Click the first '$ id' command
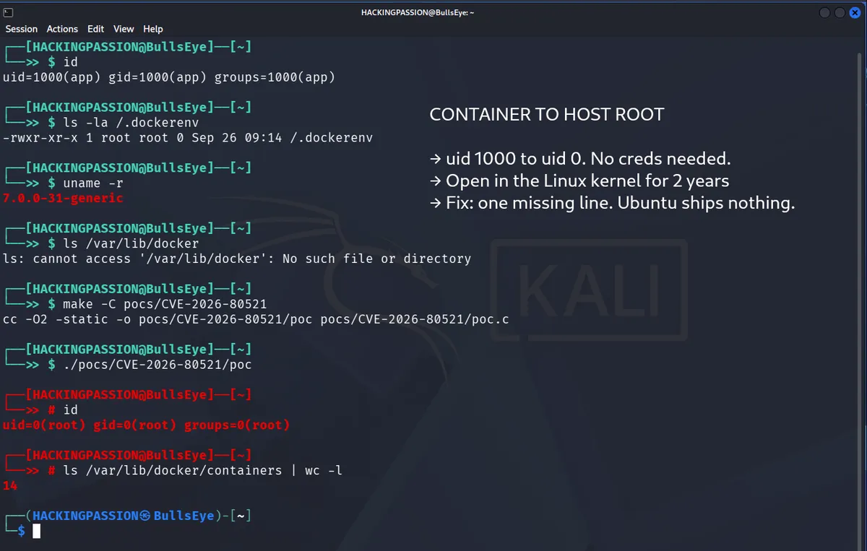 [x=63, y=62]
